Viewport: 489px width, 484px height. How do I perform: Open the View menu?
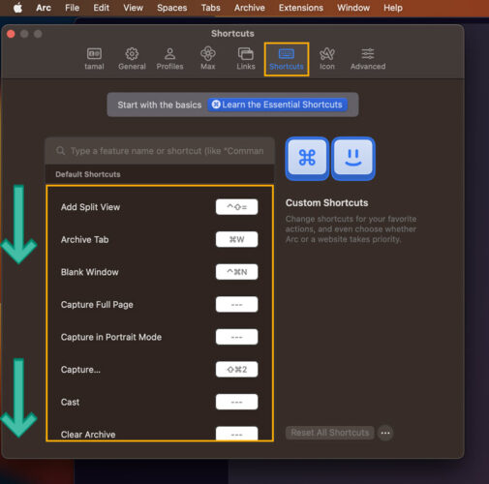(133, 8)
